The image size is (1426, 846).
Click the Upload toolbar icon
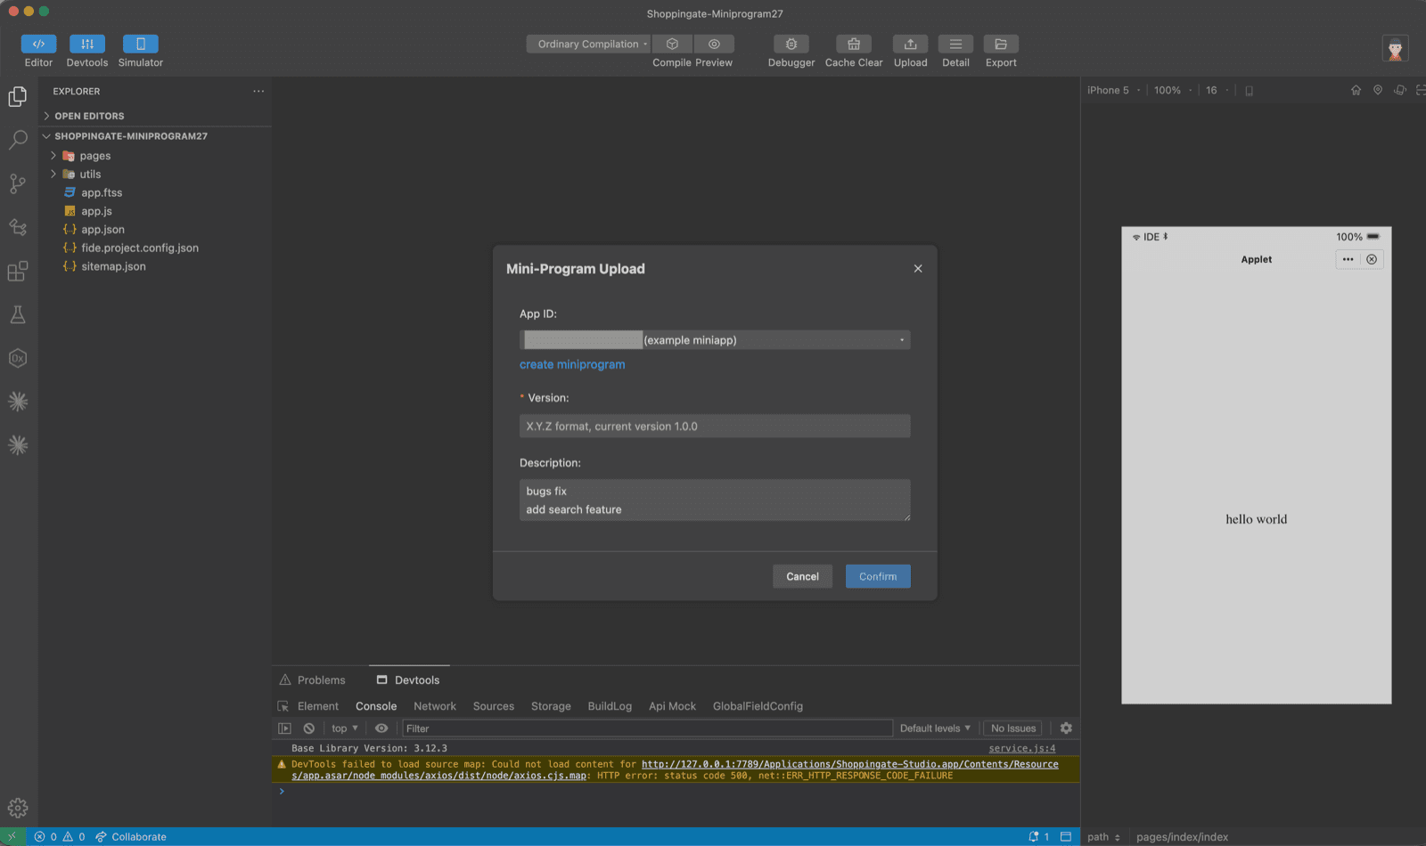pos(911,44)
